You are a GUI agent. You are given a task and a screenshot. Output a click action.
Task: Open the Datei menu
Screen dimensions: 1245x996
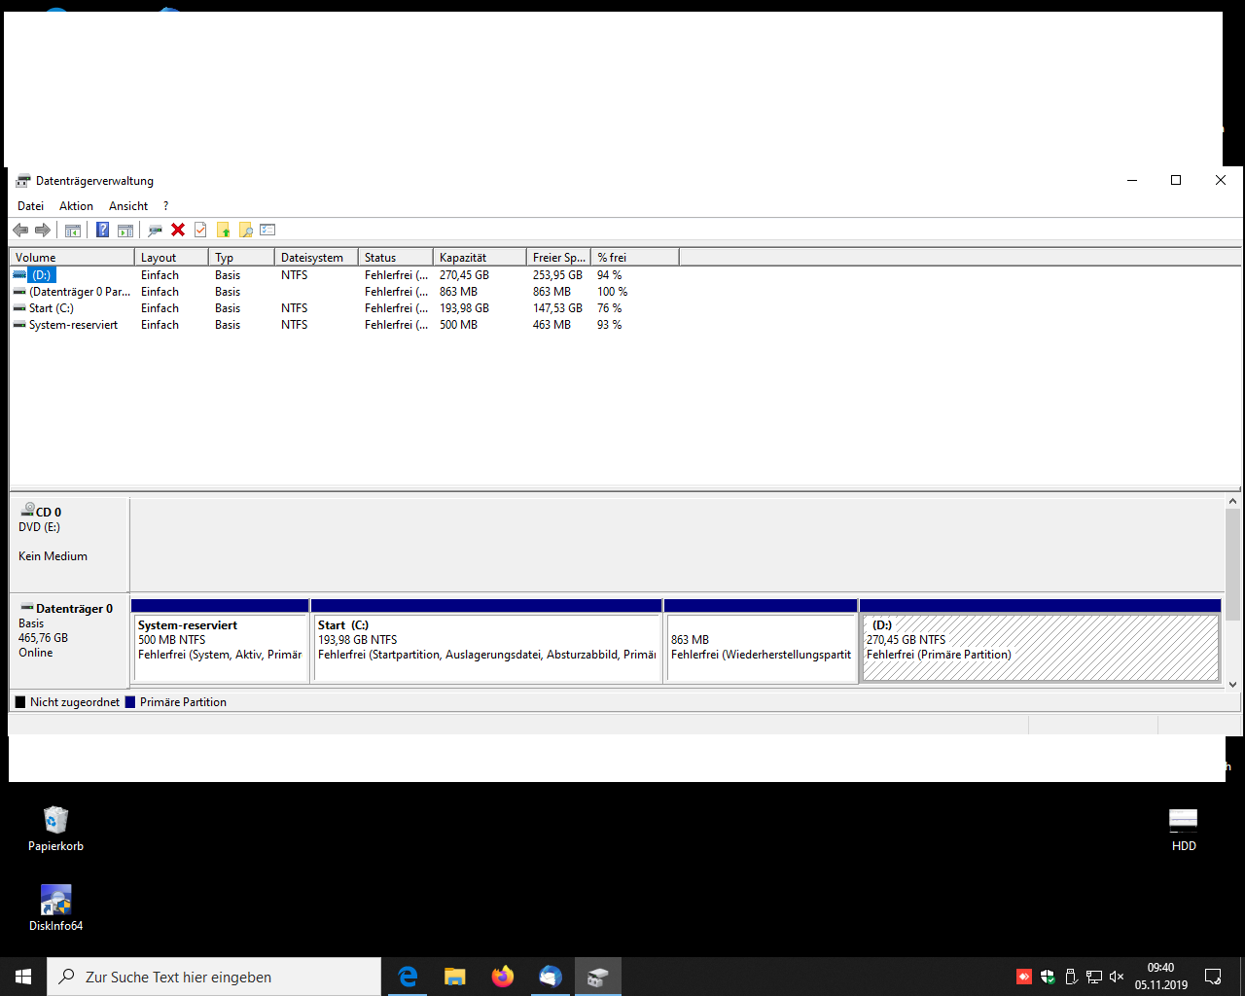[31, 206]
